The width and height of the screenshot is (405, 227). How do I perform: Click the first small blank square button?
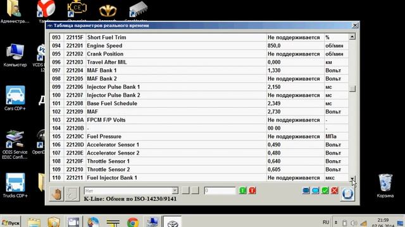pos(185,190)
